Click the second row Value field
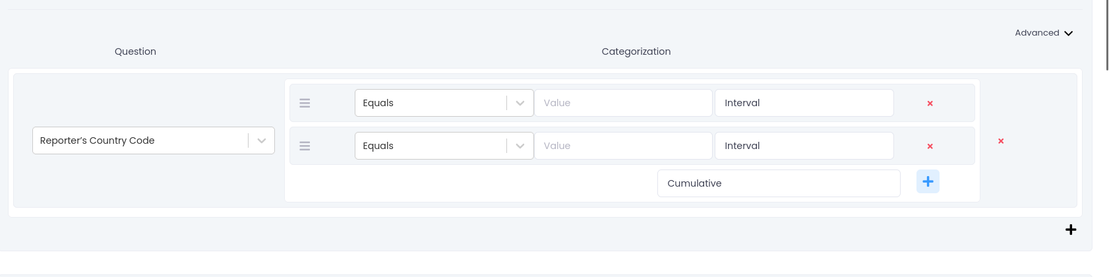 (x=623, y=146)
